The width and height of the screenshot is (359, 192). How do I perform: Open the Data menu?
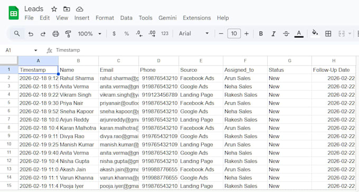point(126,18)
